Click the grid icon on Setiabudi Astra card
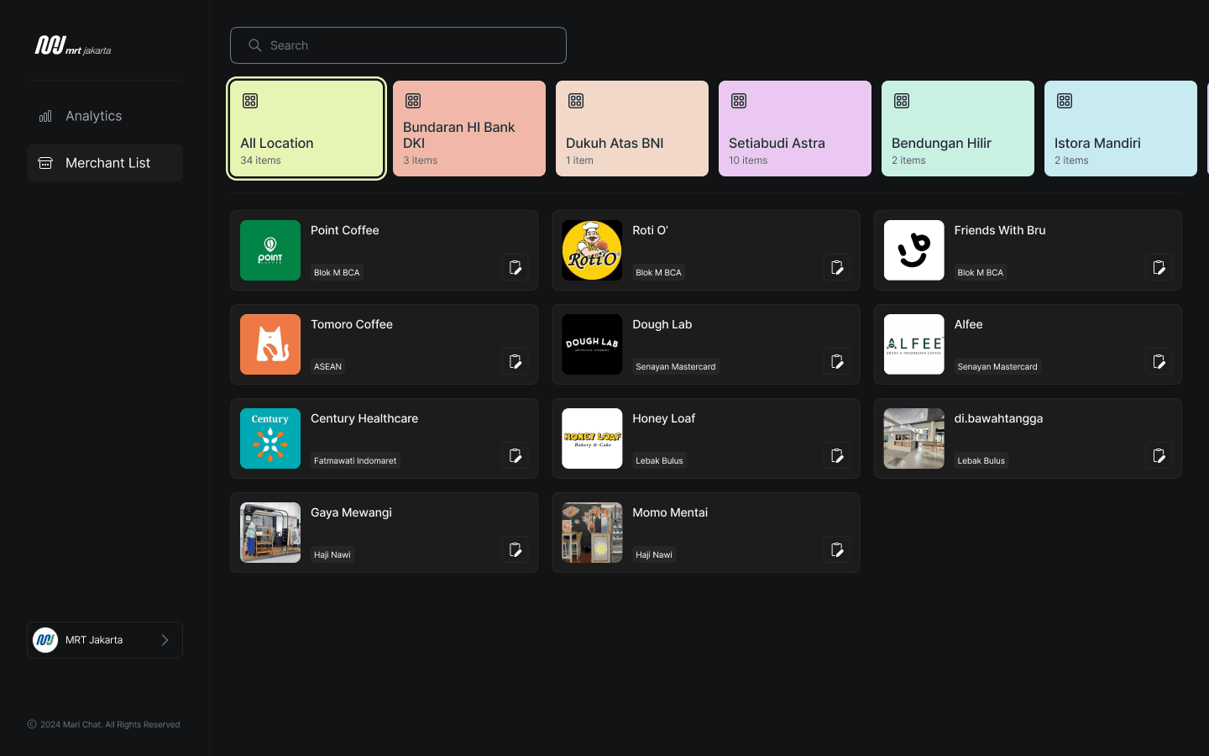The height and width of the screenshot is (756, 1209). pyautogui.click(x=739, y=101)
